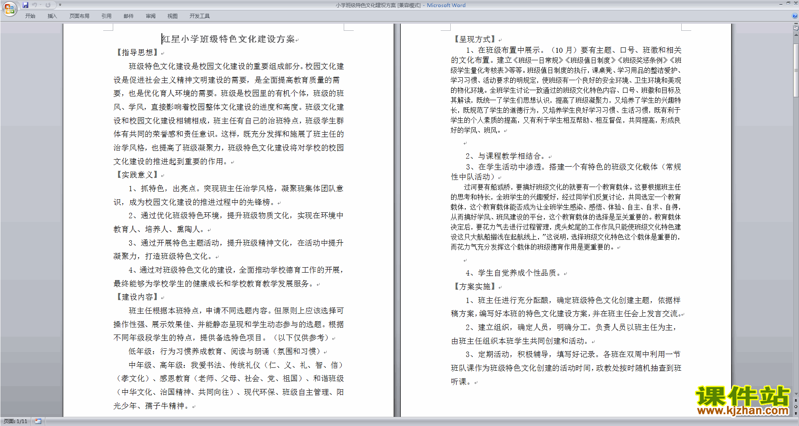The image size is (799, 426).
Task: Click the line starting 1、抓特色，出亮点
Action: point(236,188)
